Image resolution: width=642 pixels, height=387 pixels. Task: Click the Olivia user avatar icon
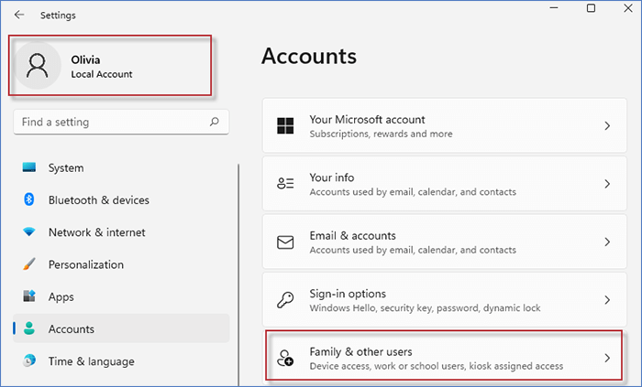click(x=39, y=67)
